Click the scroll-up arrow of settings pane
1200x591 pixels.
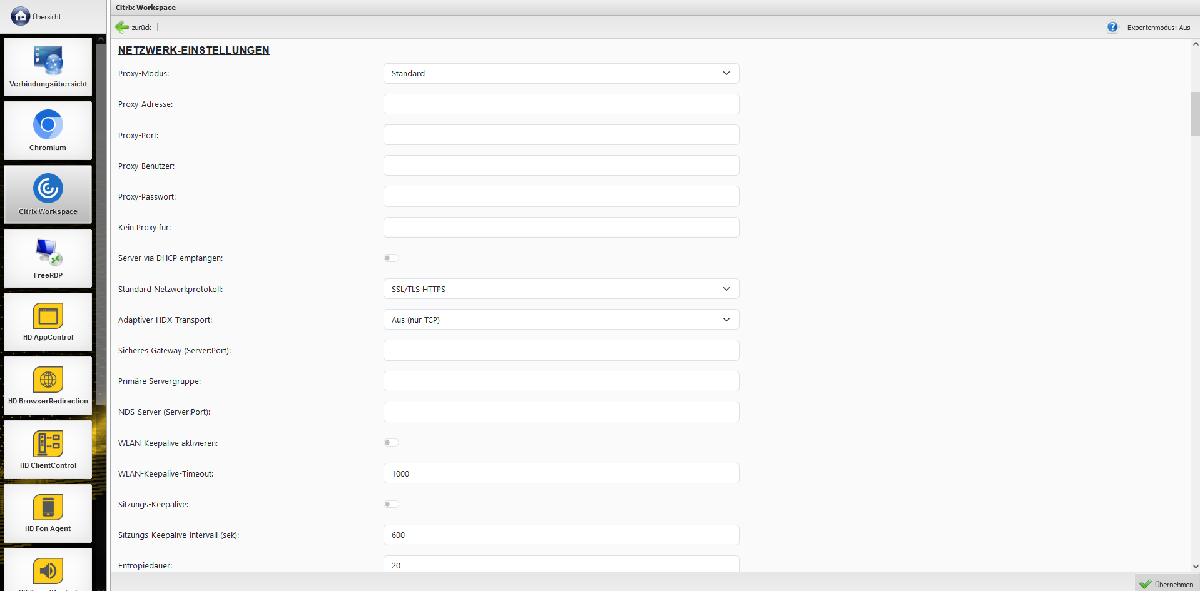click(x=1195, y=44)
